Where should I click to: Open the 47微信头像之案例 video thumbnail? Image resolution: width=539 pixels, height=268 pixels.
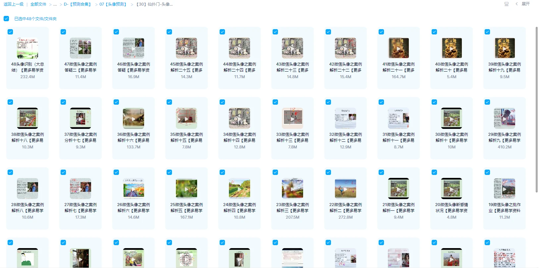tap(81, 48)
